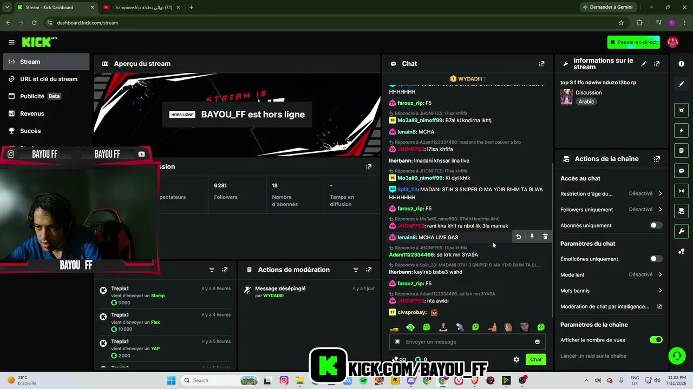Image resolution: width=693 pixels, height=389 pixels.
Task: Switch to the Championship browser tab
Action: click(142, 7)
